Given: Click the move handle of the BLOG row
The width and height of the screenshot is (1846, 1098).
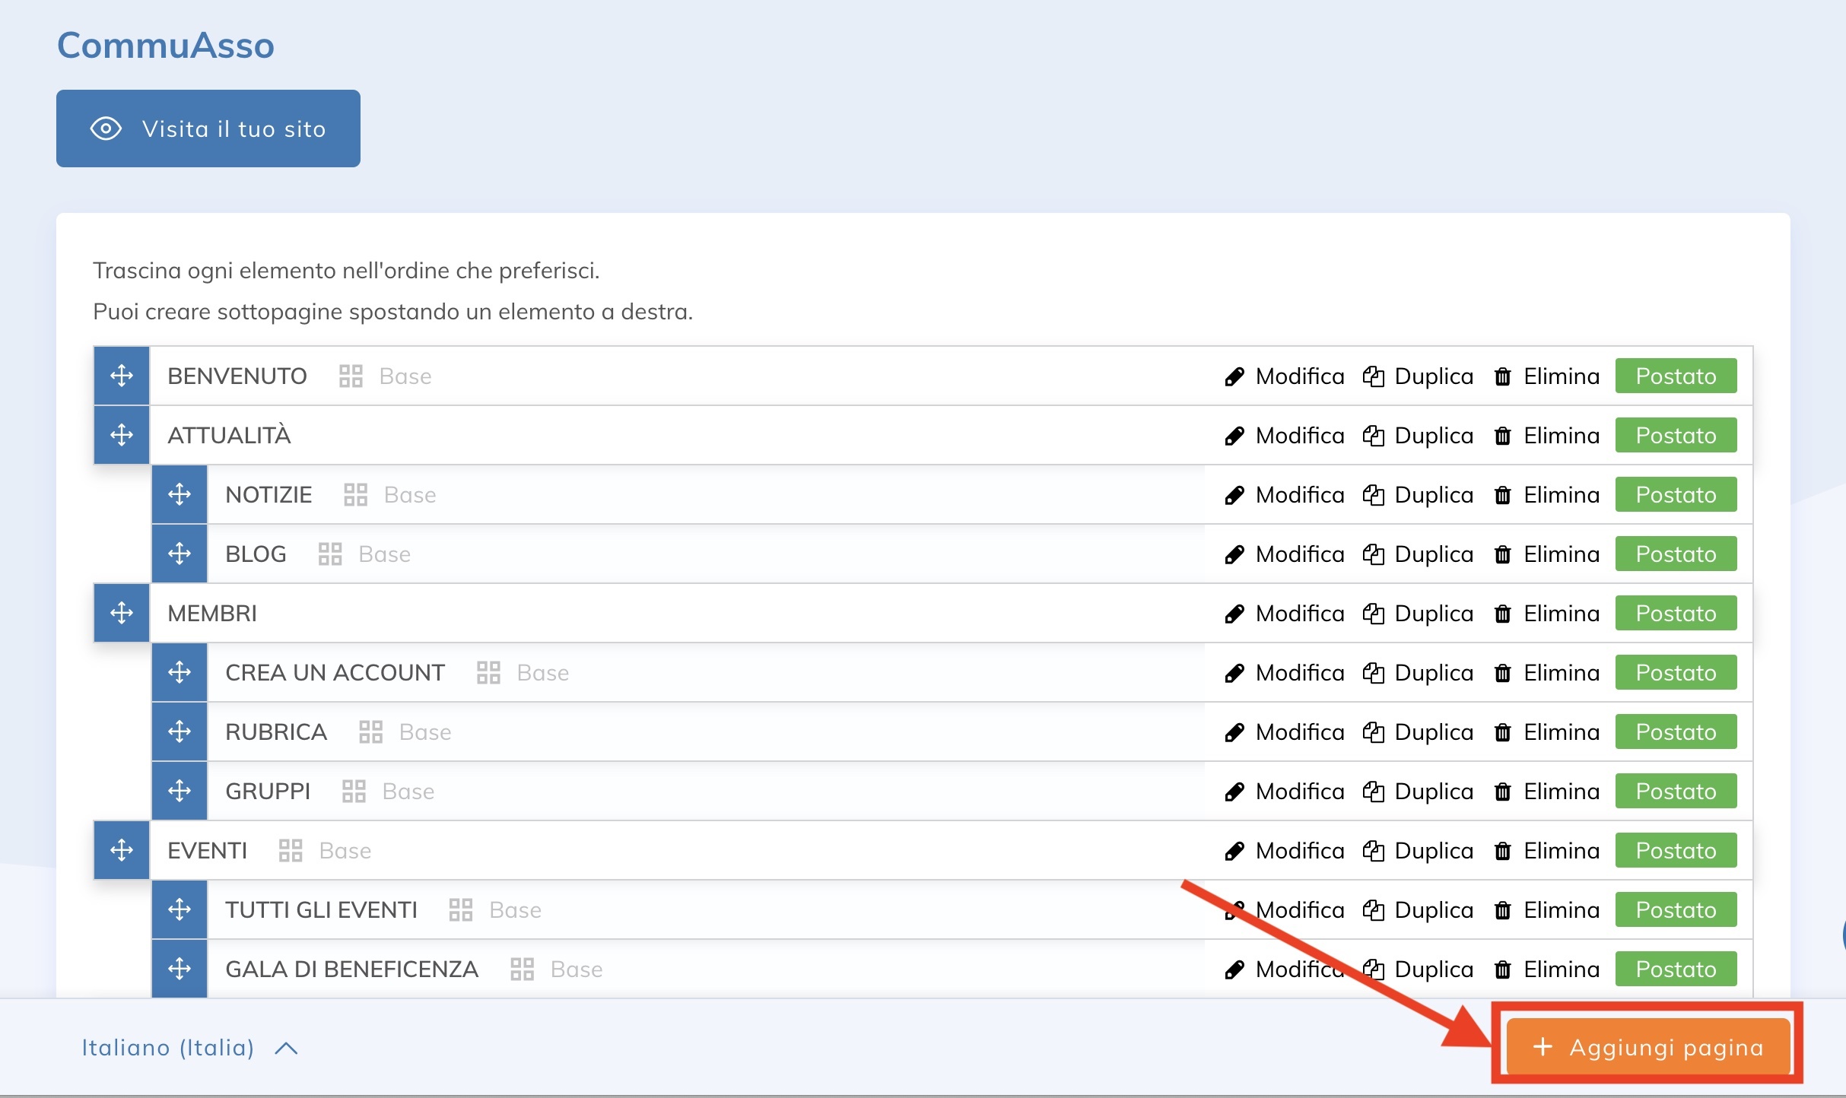Looking at the screenshot, I should (180, 554).
